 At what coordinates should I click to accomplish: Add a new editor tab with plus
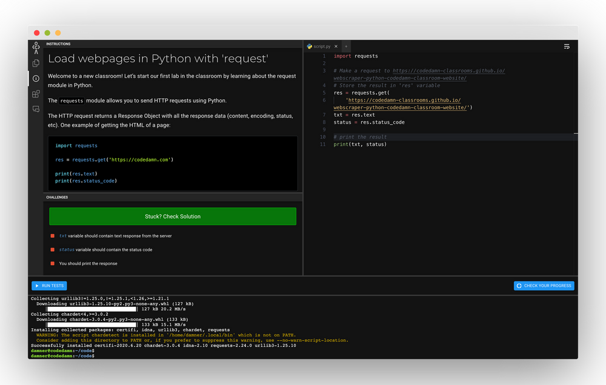point(346,46)
